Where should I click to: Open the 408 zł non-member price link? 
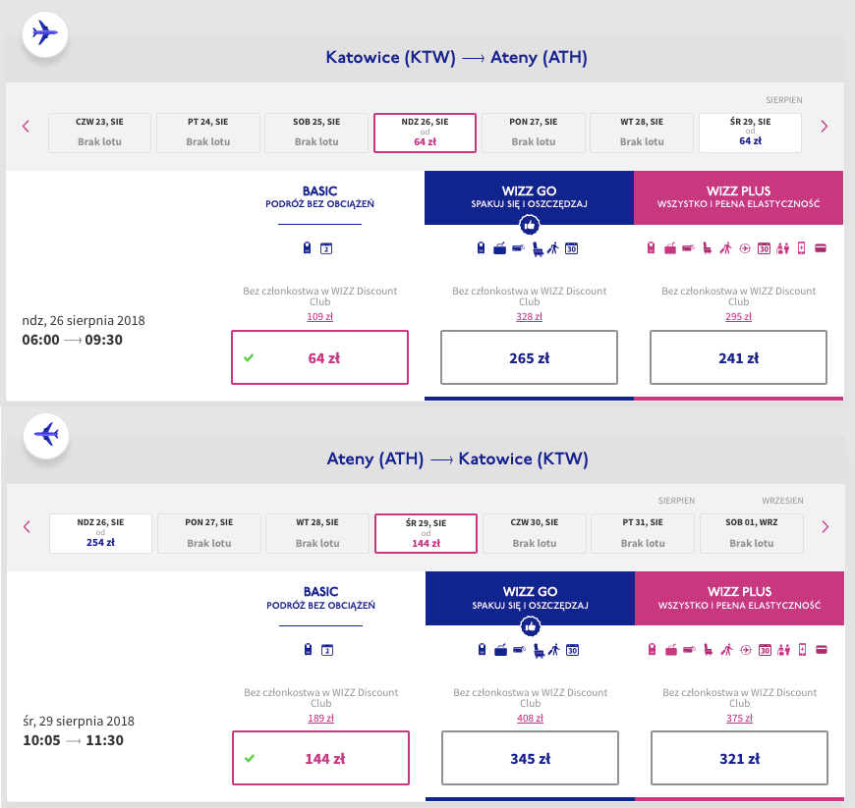tap(530, 718)
